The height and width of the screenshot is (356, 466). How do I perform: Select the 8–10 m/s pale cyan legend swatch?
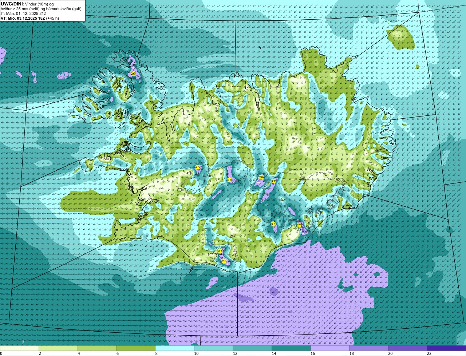[175, 348]
